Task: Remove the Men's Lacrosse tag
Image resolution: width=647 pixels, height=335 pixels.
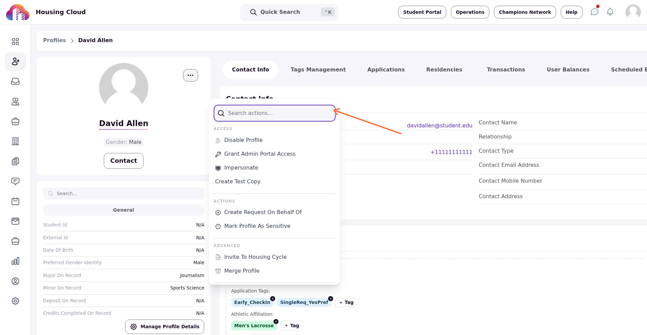Action: [276, 322]
